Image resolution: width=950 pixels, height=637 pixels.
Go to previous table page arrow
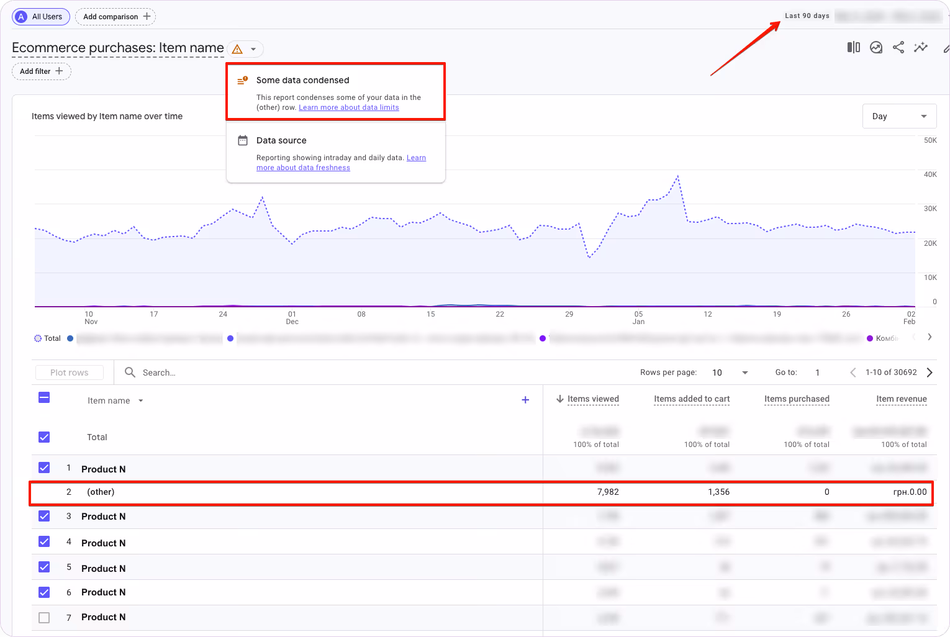click(853, 373)
